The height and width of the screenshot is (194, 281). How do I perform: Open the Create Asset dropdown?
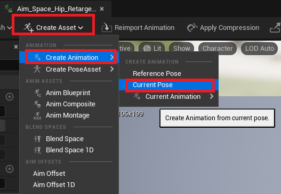[x=53, y=27]
